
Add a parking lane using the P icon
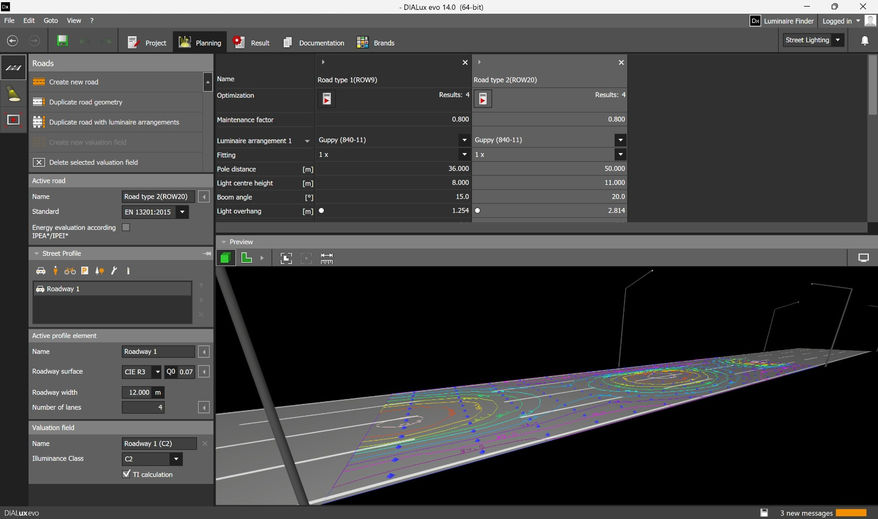pos(85,270)
